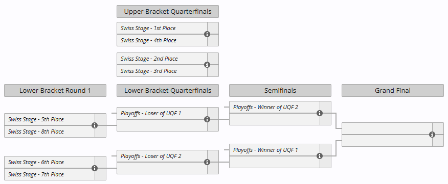The height and width of the screenshot is (184, 448).
Task: View info for Winner of UQF 1 semifinal
Action: tap(320, 156)
